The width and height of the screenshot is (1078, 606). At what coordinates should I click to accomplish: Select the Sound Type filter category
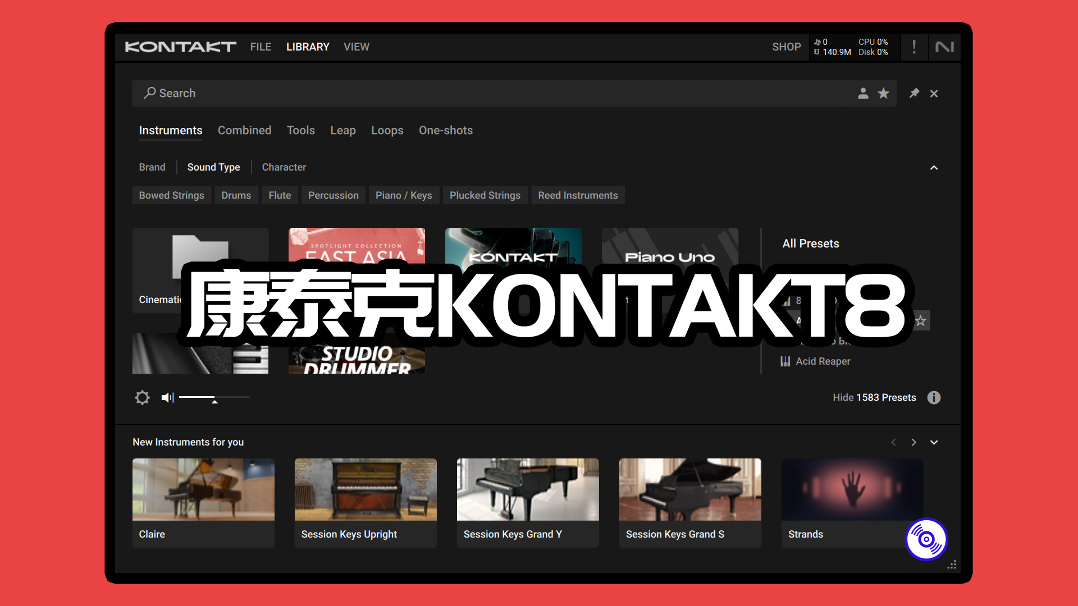point(213,167)
